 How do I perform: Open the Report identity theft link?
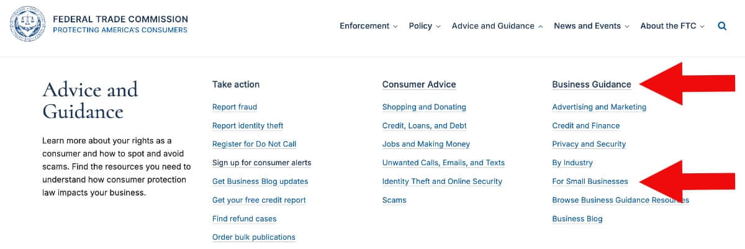(x=248, y=125)
